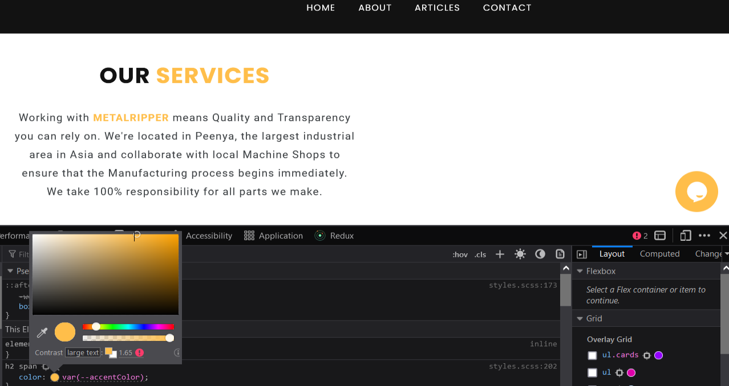The height and width of the screenshot is (386, 729).
Task: Open the Changes sidebar tab
Action: tap(708, 254)
